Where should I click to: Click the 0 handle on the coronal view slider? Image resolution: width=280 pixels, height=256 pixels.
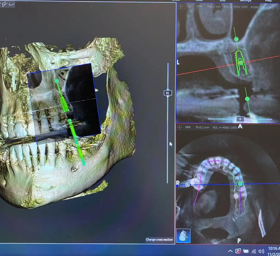click(x=240, y=119)
